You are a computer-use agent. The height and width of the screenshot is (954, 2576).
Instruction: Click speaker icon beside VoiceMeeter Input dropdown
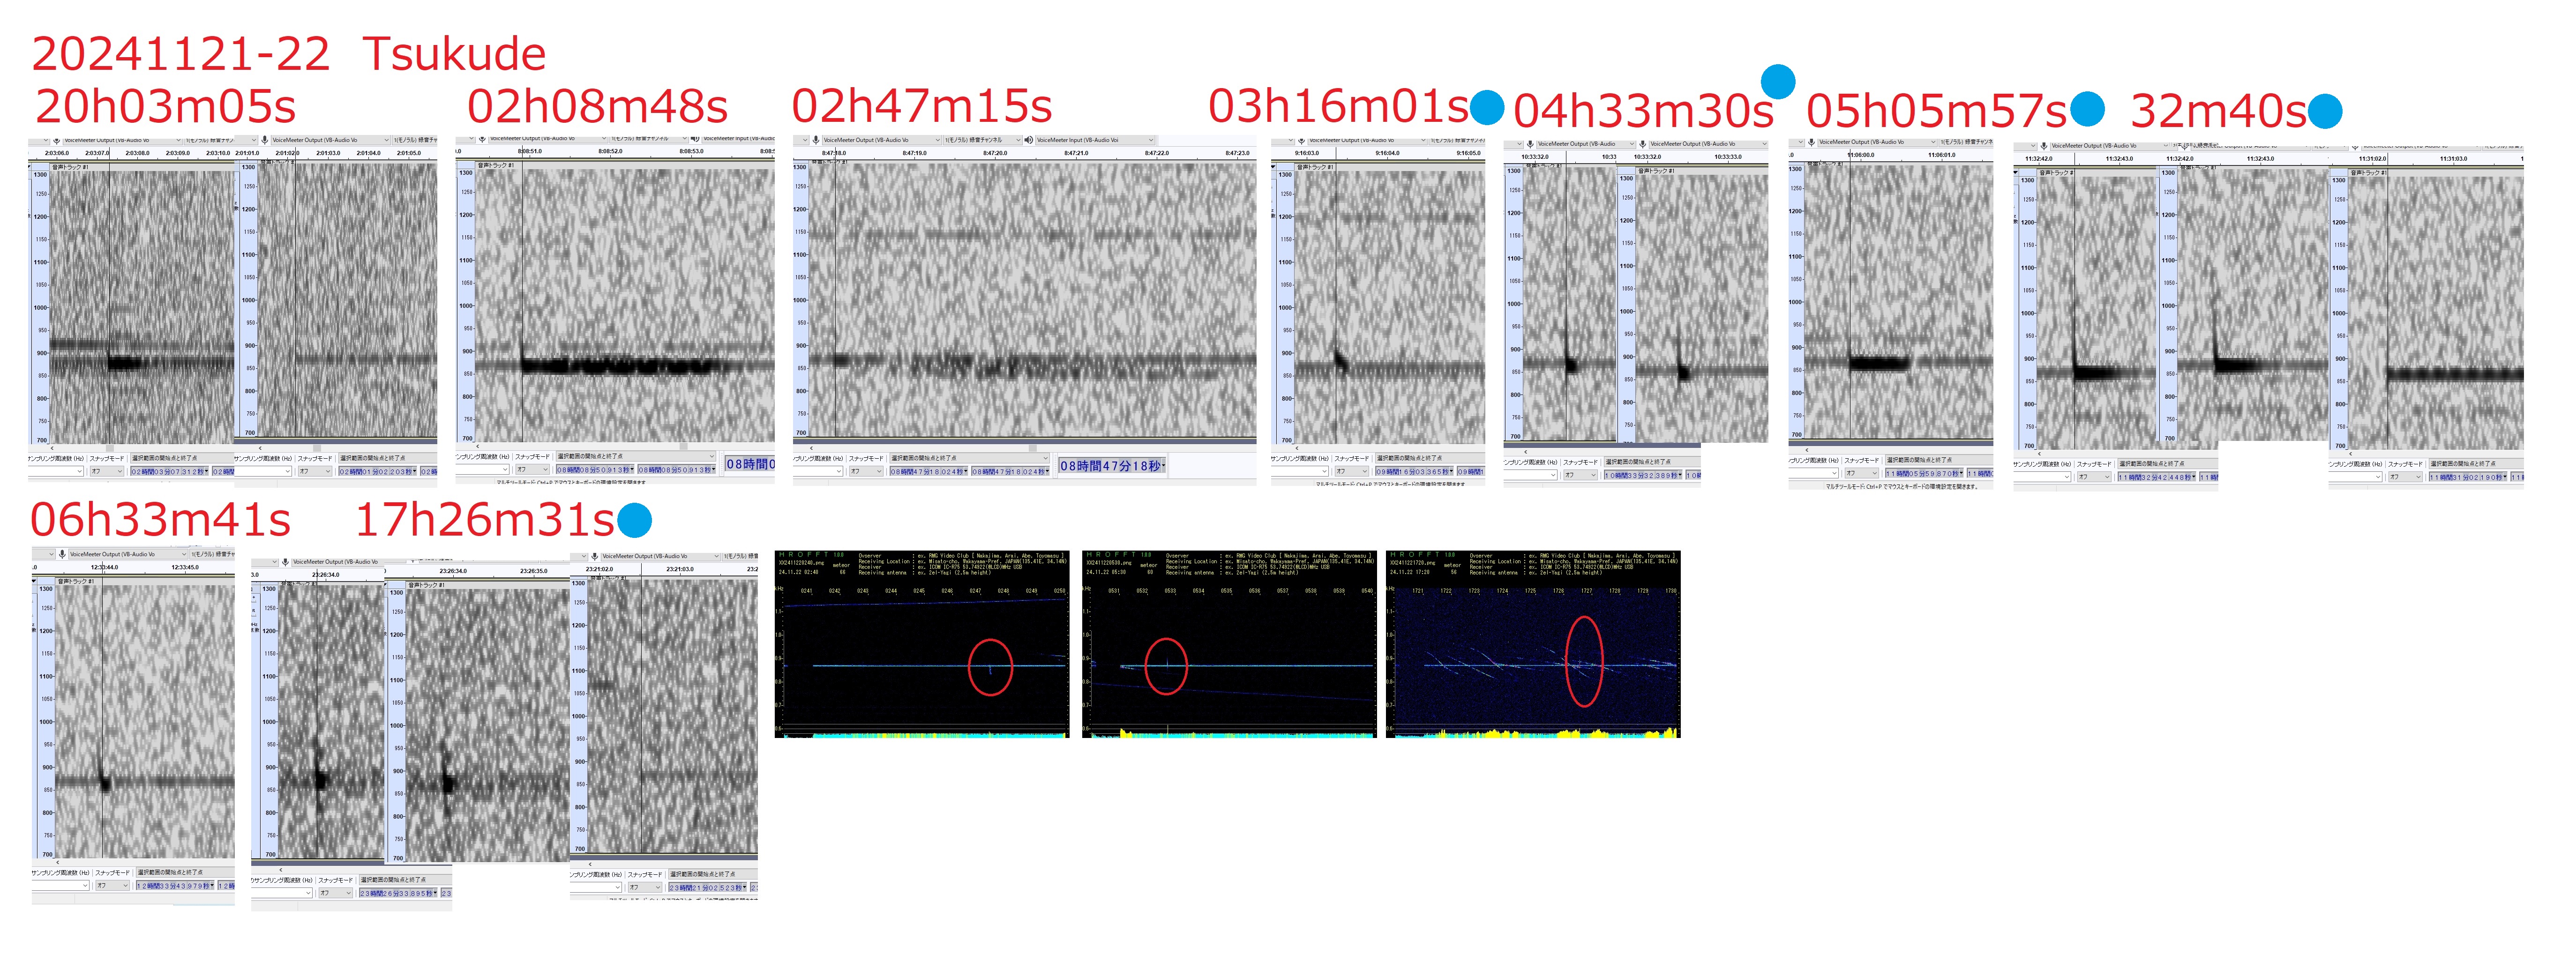click(x=1029, y=140)
